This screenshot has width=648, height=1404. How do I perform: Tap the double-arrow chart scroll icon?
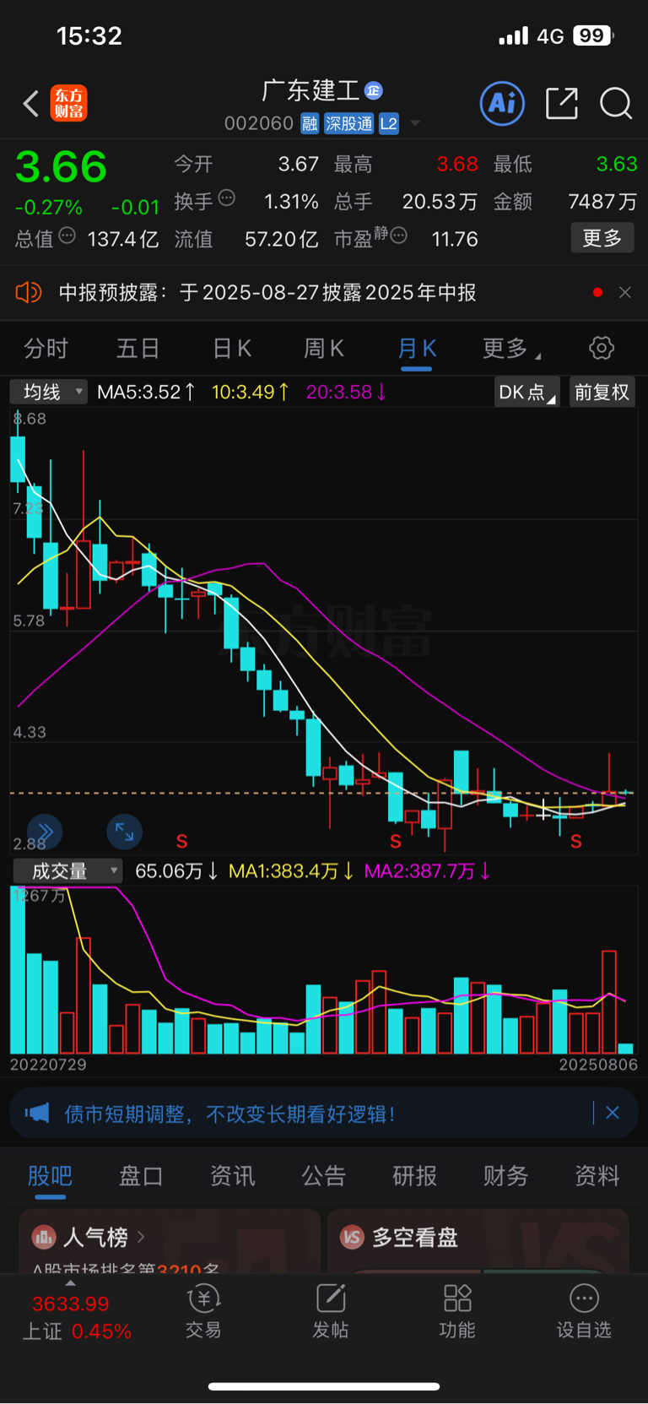click(45, 832)
